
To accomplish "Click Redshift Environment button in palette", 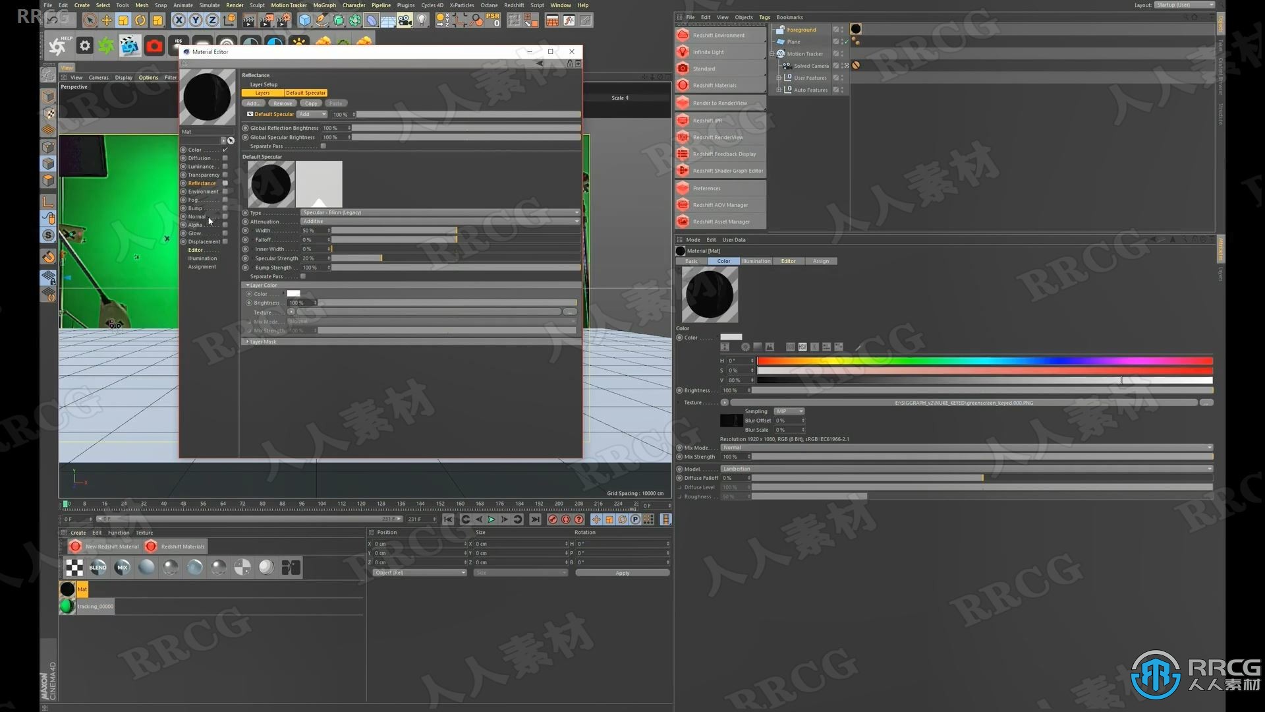I will tap(720, 35).
